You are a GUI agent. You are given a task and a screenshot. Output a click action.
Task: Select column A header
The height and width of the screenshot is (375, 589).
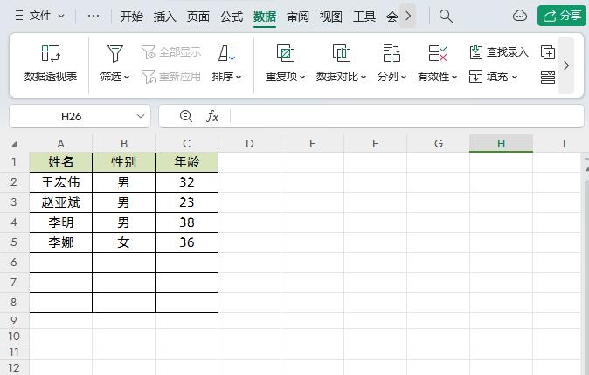(61, 144)
